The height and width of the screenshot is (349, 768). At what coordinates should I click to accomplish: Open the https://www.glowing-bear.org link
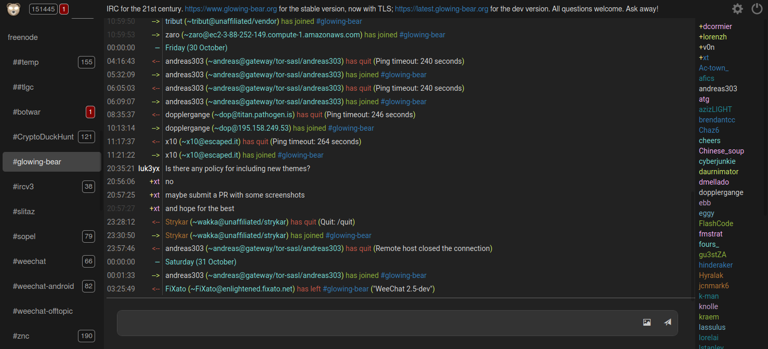[231, 9]
